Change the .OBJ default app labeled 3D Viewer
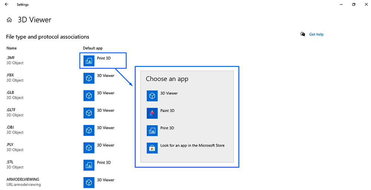371x190 pixels. (x=105, y=128)
